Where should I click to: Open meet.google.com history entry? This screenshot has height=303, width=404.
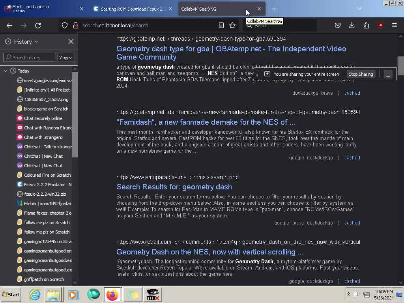[x=45, y=80]
